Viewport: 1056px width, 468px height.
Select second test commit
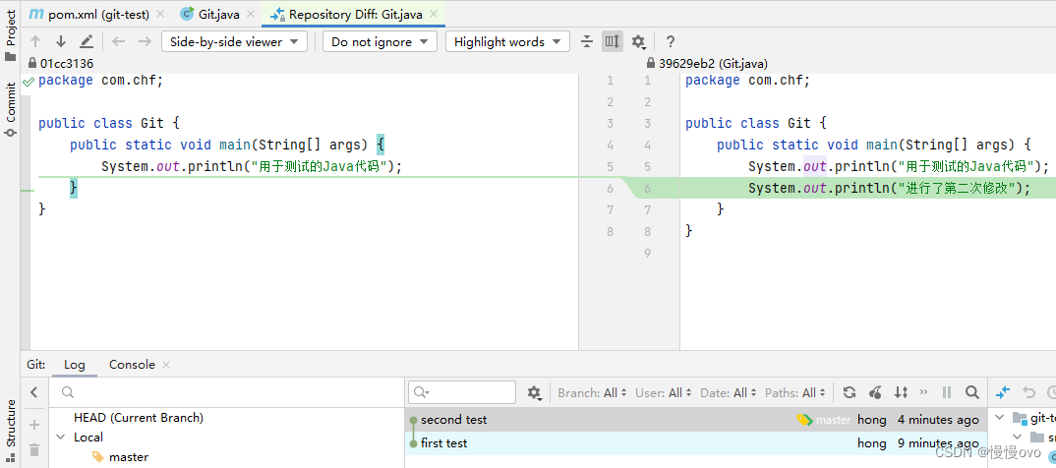click(x=696, y=420)
